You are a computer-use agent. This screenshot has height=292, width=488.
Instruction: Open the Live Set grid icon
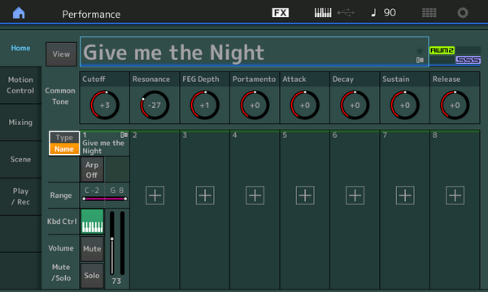429,13
